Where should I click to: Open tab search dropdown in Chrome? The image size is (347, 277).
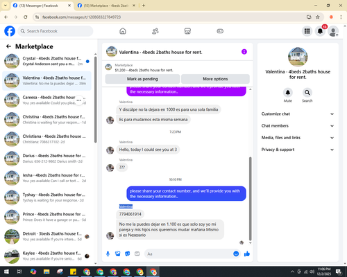click(6, 6)
